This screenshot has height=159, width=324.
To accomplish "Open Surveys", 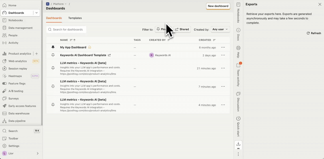I will [13, 98].
